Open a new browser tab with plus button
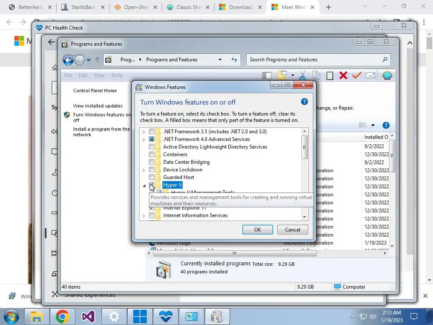 [x=328, y=7]
